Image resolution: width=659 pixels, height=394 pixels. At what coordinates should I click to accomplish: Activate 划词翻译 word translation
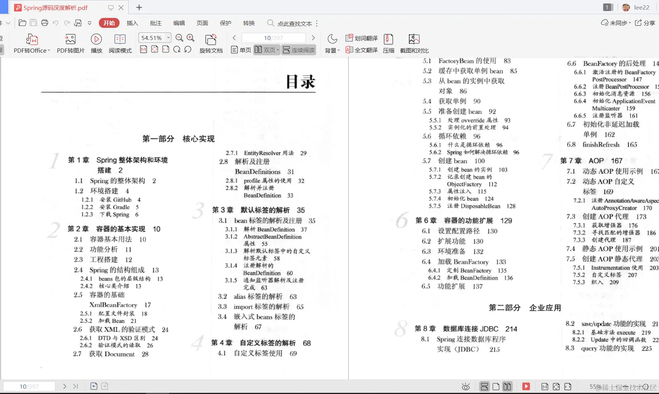pyautogui.click(x=361, y=38)
